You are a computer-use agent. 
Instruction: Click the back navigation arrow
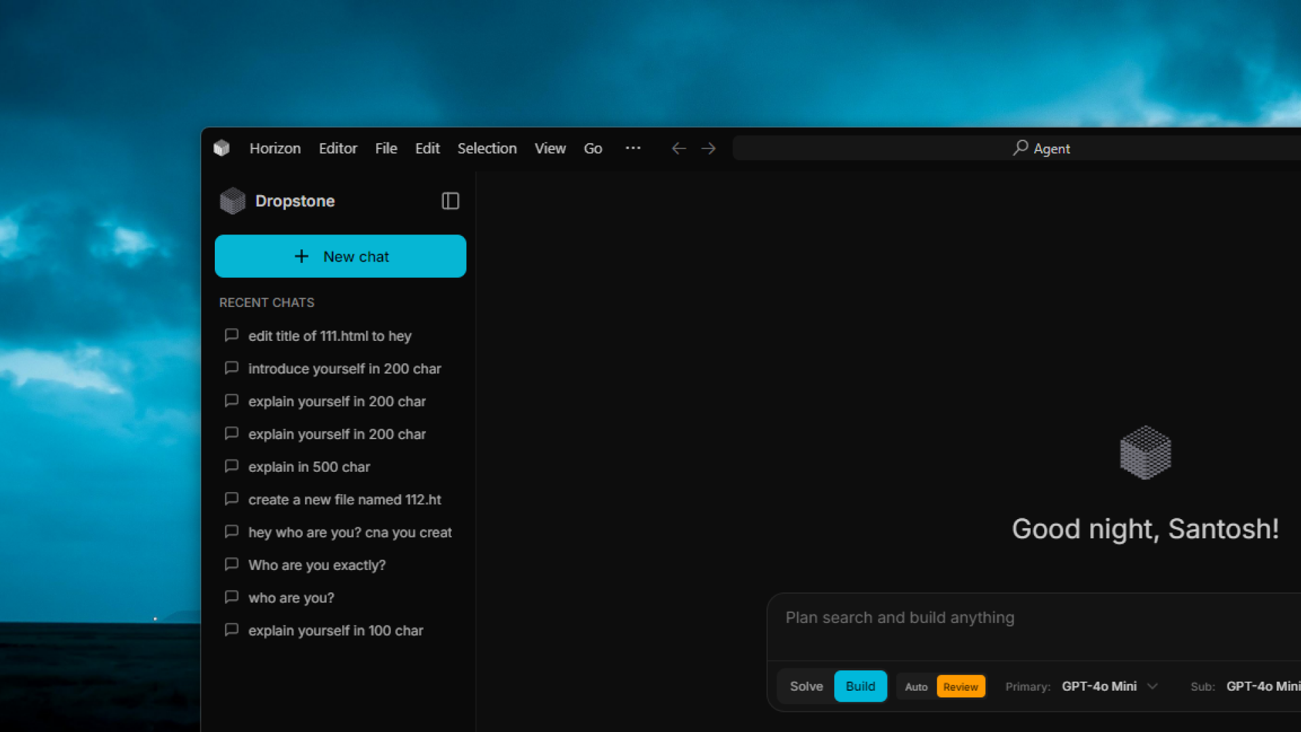point(678,148)
